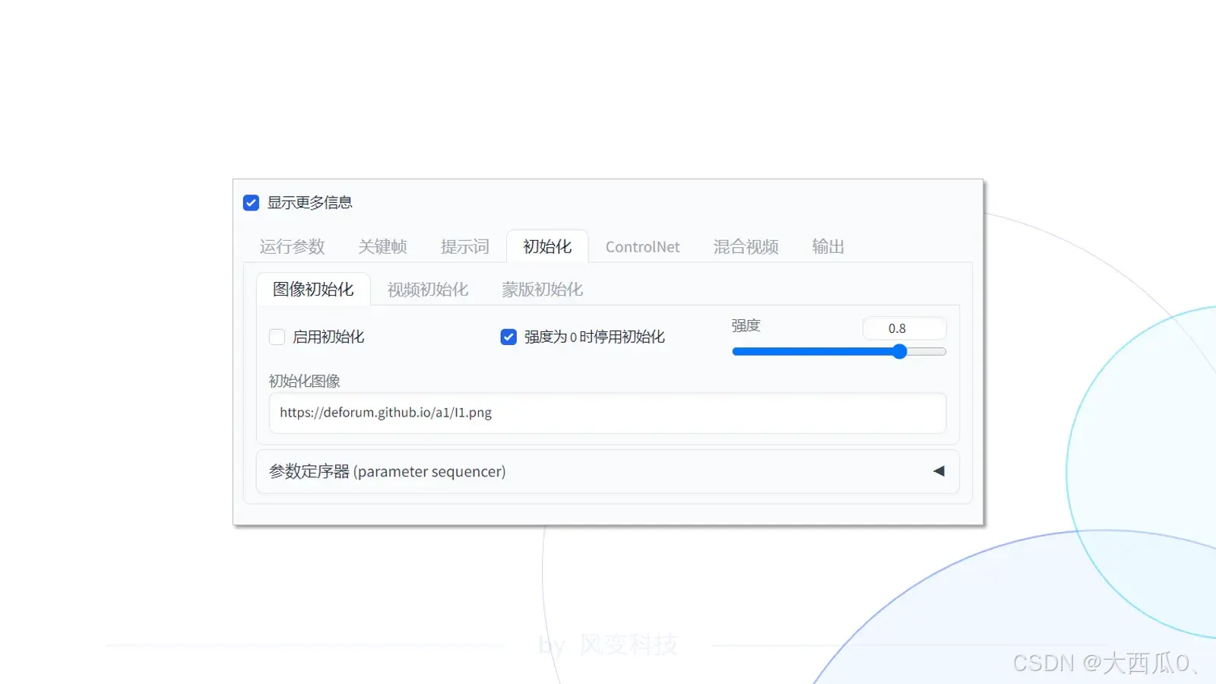The image size is (1216, 684).
Task: Expand the 参数定序器 (parameter sequencer) accordion
Action: (x=607, y=472)
